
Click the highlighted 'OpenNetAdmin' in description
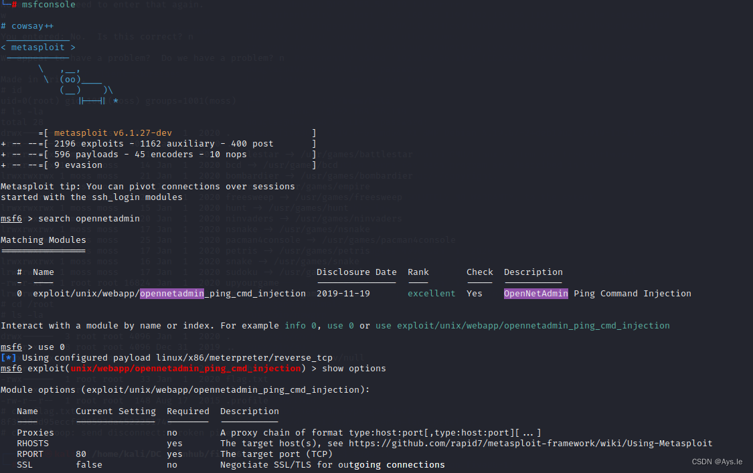(536, 294)
